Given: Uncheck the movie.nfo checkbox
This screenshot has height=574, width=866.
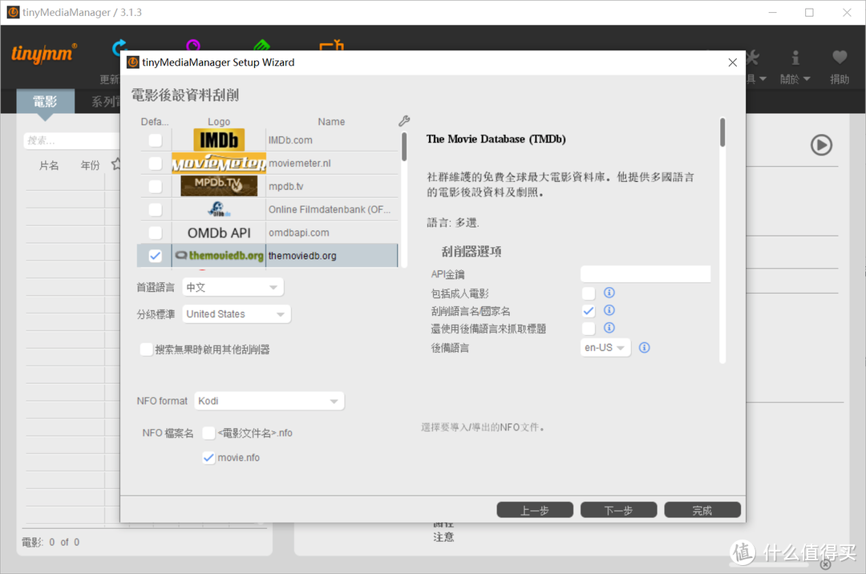Looking at the screenshot, I should tap(208, 458).
